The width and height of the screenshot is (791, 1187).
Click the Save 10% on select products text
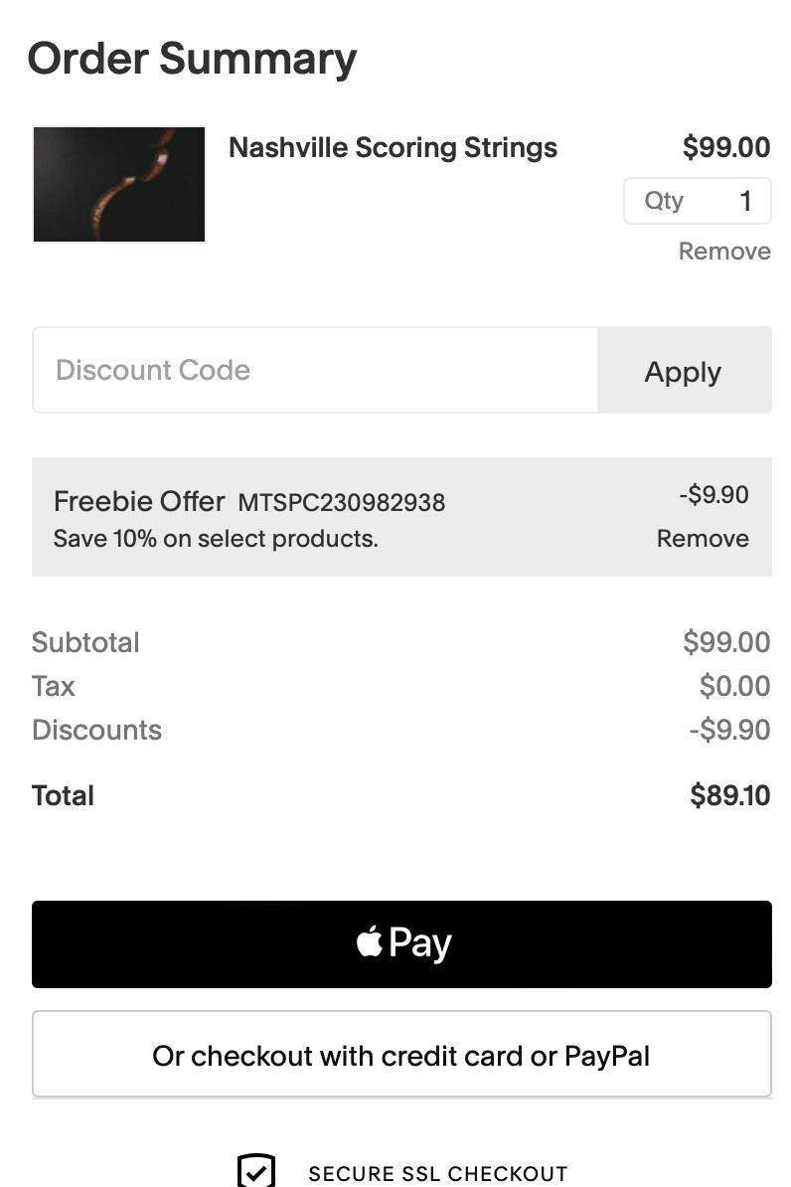click(x=216, y=539)
